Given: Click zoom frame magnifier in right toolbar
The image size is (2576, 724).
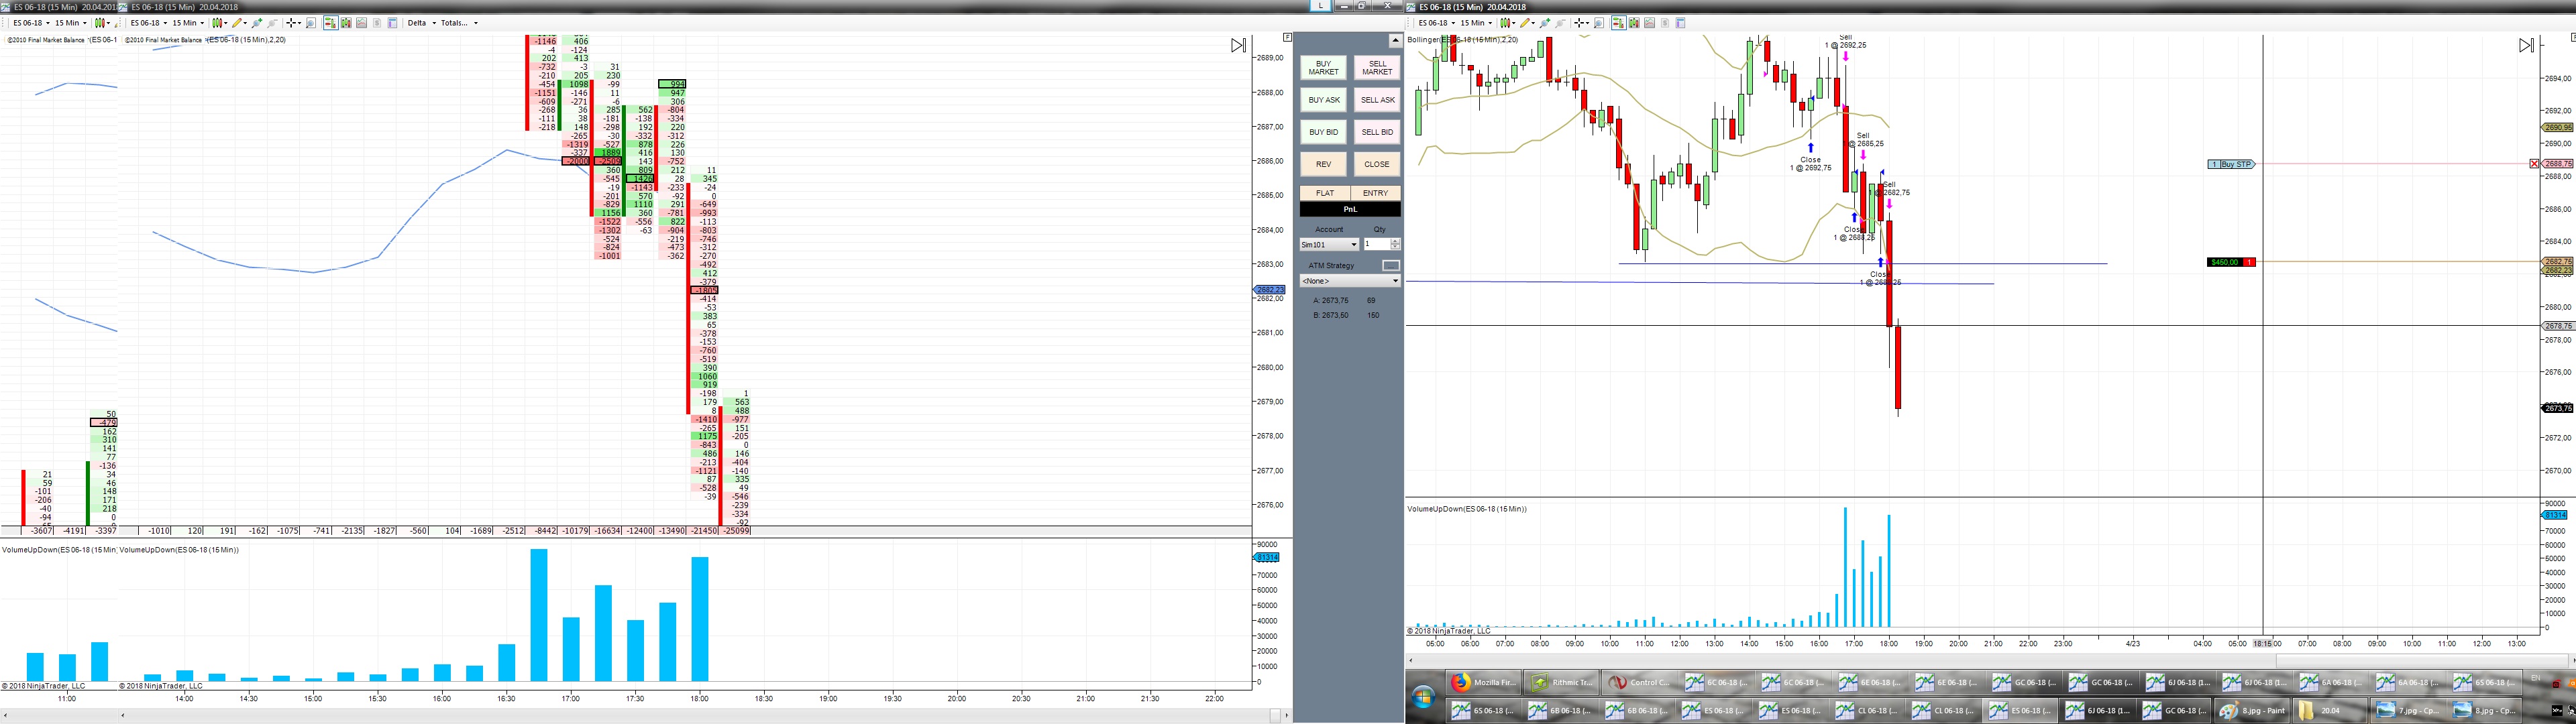Looking at the screenshot, I should click(1599, 22).
